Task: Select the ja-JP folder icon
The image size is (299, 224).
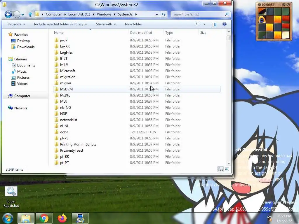Action: (56, 40)
